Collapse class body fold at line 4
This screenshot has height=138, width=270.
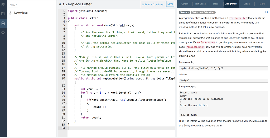click(x=66, y=22)
